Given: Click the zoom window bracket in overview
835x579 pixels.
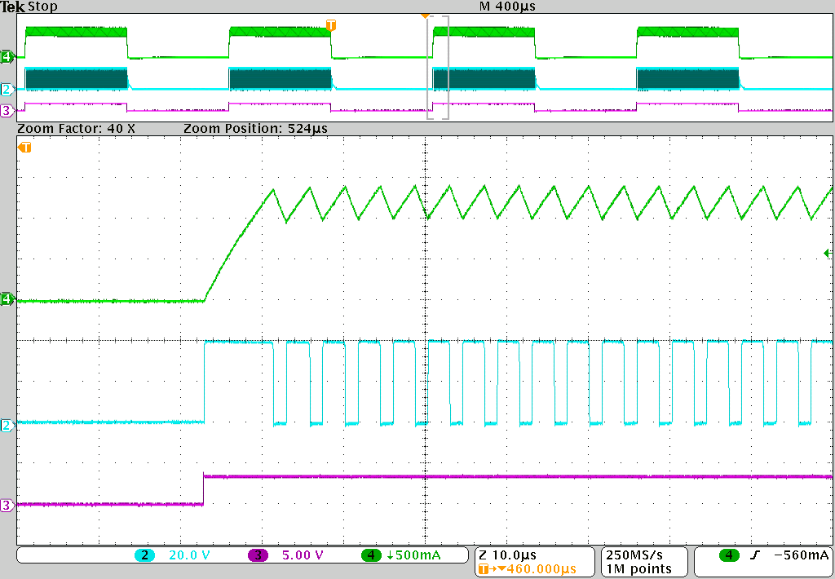Looking at the screenshot, I should 438,68.
